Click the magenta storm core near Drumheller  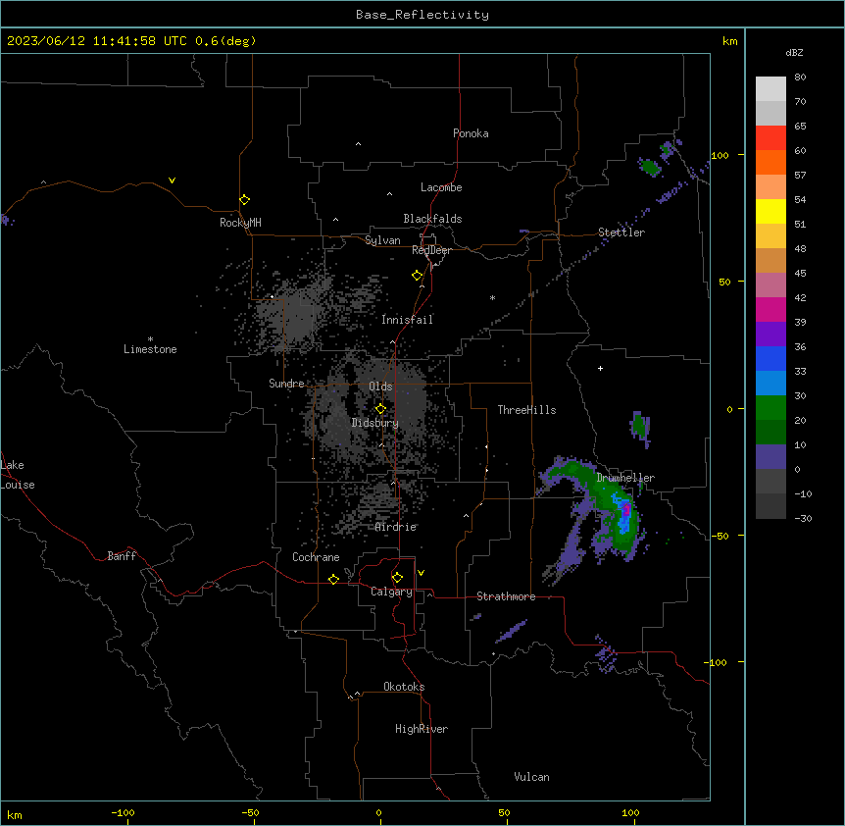[x=626, y=509]
